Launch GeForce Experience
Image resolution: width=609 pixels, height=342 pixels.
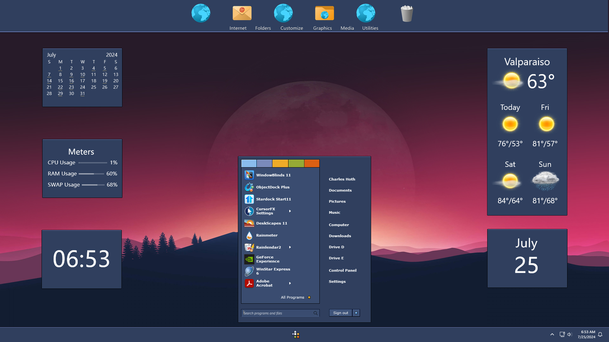[x=267, y=259]
